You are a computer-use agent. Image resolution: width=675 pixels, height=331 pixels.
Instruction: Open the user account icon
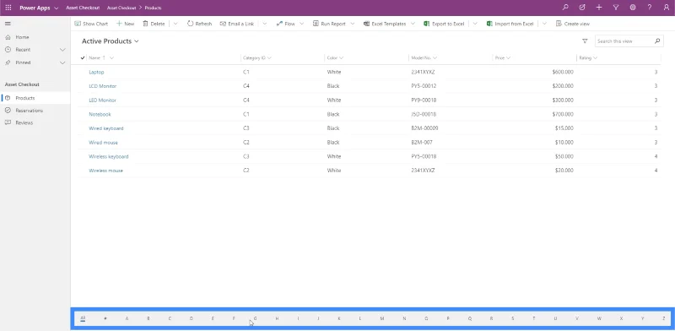click(666, 8)
